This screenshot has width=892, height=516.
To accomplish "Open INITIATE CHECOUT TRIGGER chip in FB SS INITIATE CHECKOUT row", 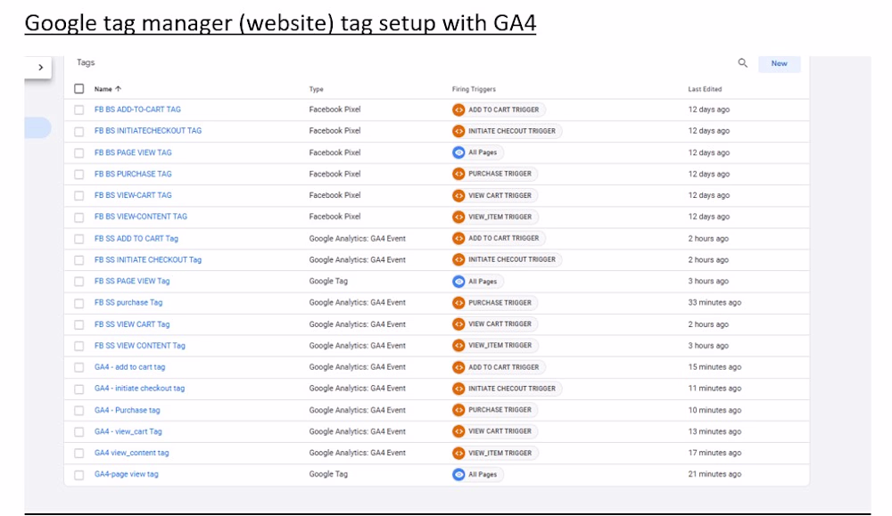I will click(507, 259).
